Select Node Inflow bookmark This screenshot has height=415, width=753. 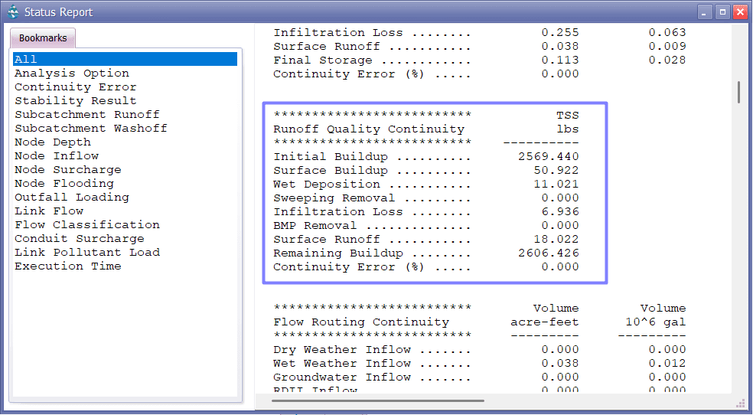pos(56,156)
